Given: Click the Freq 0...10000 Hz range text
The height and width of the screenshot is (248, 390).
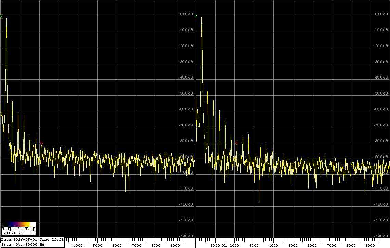Looking at the screenshot, I should 23,245.
